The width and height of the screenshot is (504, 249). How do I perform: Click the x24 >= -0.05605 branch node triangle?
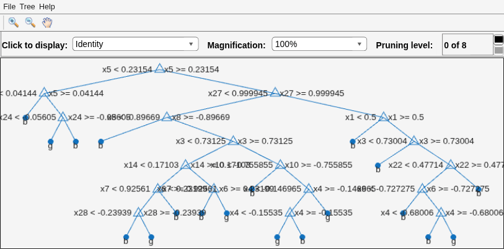point(63,116)
